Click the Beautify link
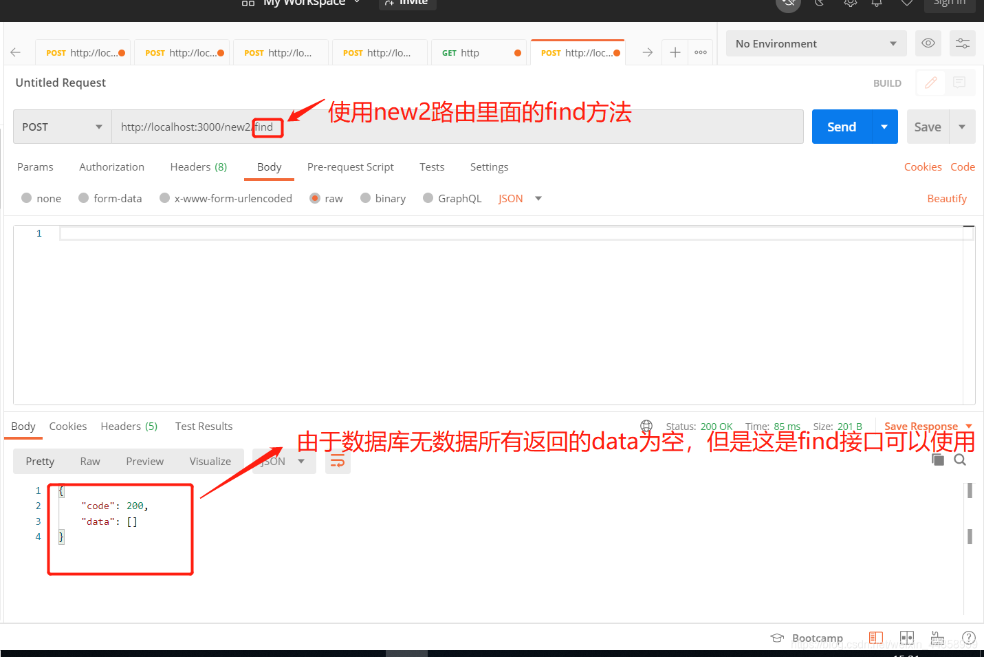Screen dimensions: 984x657 click(x=947, y=198)
